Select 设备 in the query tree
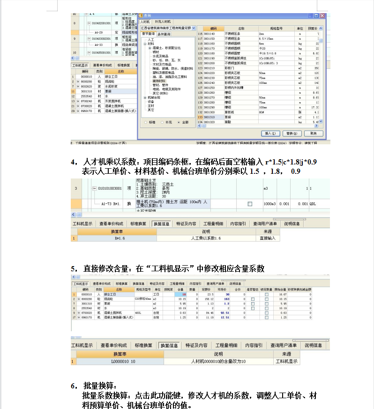The height and width of the screenshot is (409, 374). (x=151, y=102)
